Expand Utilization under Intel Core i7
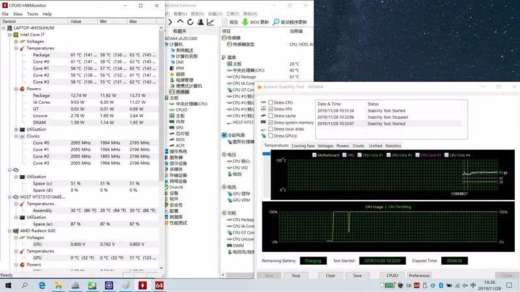This screenshot has height=292, width=520. [x=16, y=129]
